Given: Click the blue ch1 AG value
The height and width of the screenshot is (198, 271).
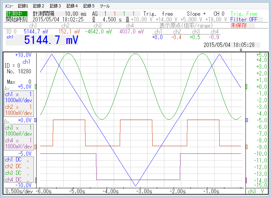Looking at the screenshot, I should 105,14.
